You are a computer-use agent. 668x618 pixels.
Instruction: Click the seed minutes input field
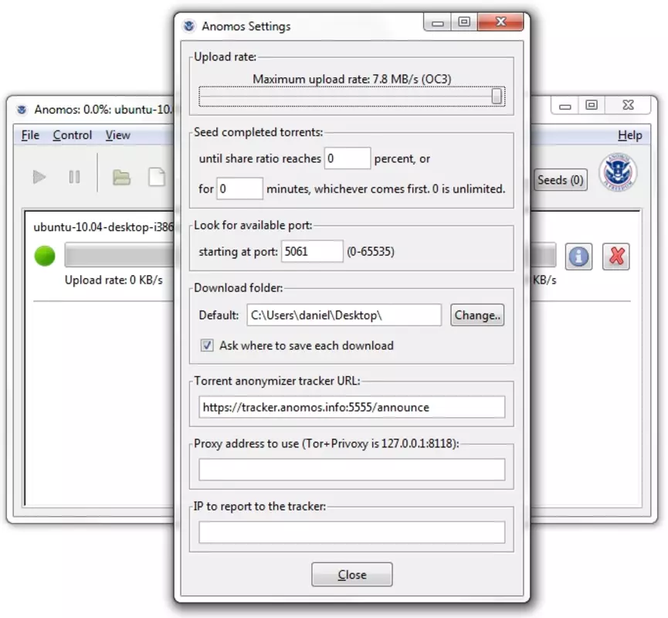[239, 188]
